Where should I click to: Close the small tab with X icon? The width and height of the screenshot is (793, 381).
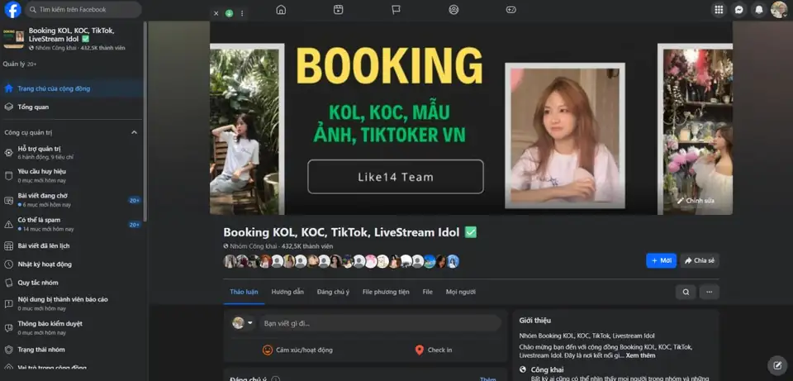(x=216, y=13)
